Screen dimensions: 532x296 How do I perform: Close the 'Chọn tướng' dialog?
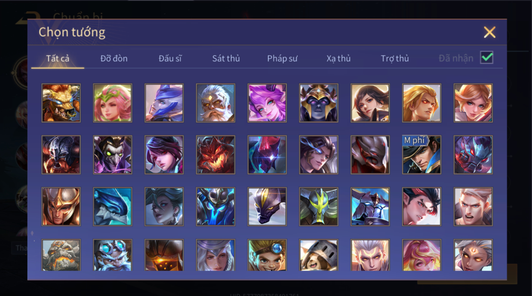489,32
